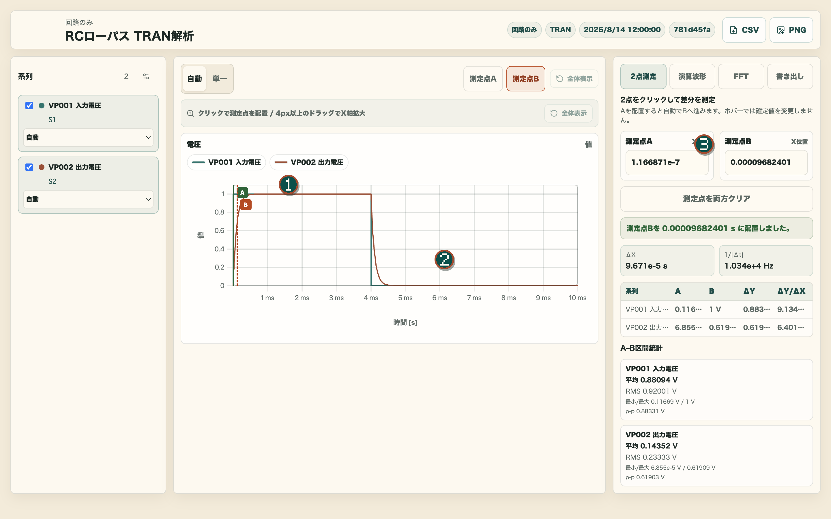Viewport: 831px width, 519px height.
Task: Toggle VP001 入力電圧 legend chip
Action: tap(227, 162)
